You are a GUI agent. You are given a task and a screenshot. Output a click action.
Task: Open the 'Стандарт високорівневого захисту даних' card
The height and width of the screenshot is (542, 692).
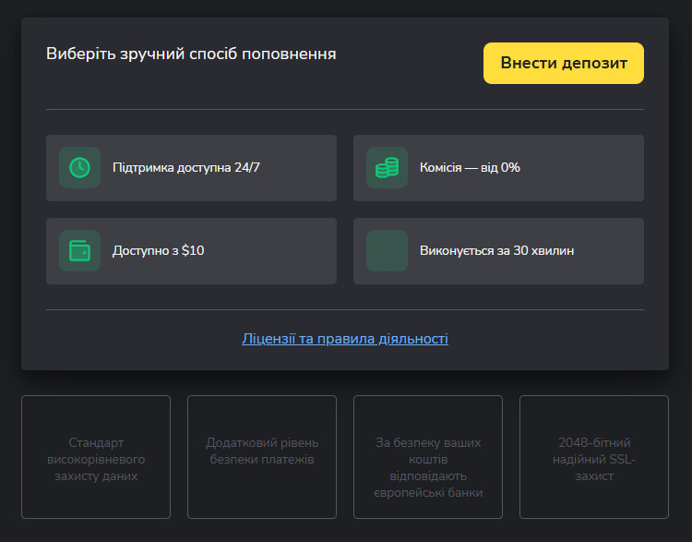(x=96, y=458)
